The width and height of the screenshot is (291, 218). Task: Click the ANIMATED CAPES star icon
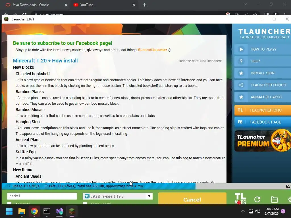(241, 97)
